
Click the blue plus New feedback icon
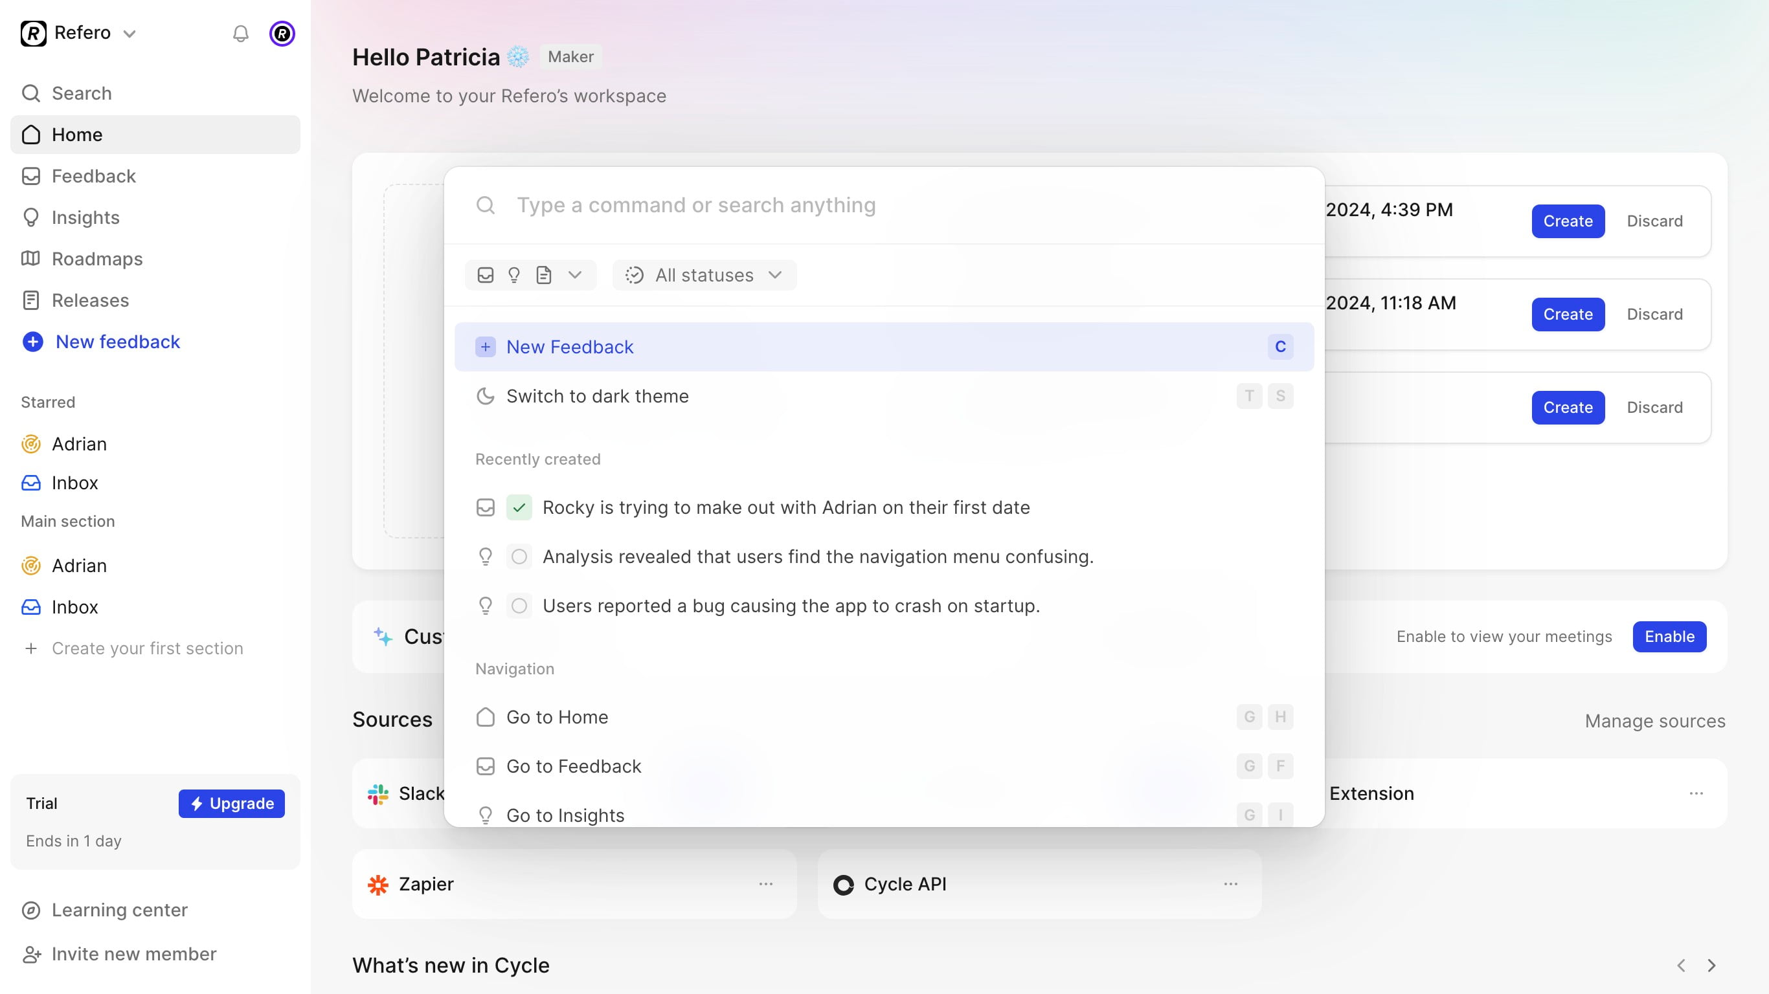click(x=32, y=342)
